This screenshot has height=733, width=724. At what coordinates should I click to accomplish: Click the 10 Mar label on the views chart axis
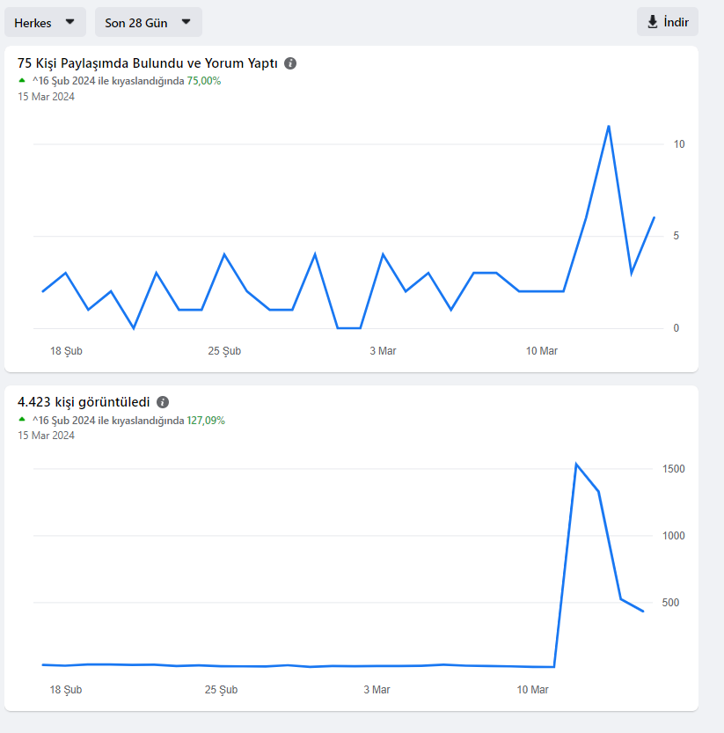(532, 690)
